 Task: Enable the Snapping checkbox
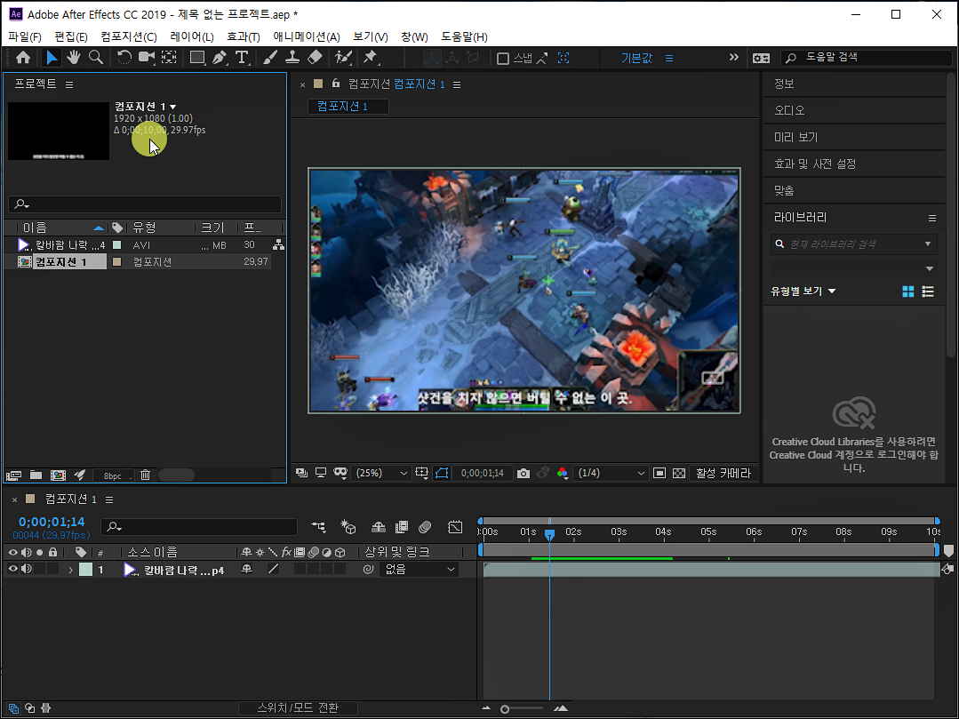[x=503, y=59]
